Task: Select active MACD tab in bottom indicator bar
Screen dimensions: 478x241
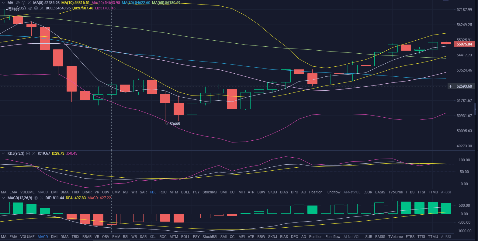Action: pos(43,237)
